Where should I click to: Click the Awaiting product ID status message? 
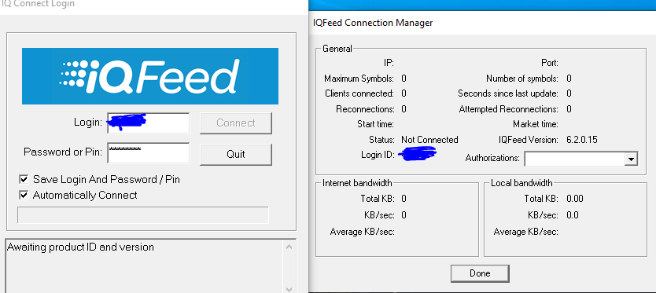(x=80, y=247)
